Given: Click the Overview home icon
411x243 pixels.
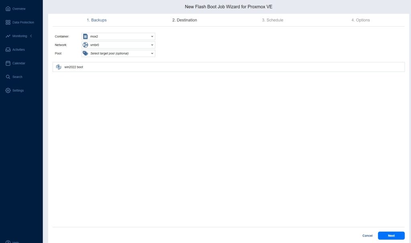Looking at the screenshot, I should click(8, 8).
